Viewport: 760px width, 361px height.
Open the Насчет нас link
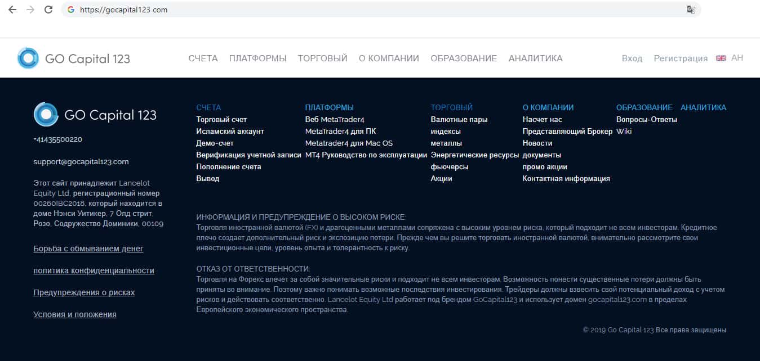tap(542, 119)
